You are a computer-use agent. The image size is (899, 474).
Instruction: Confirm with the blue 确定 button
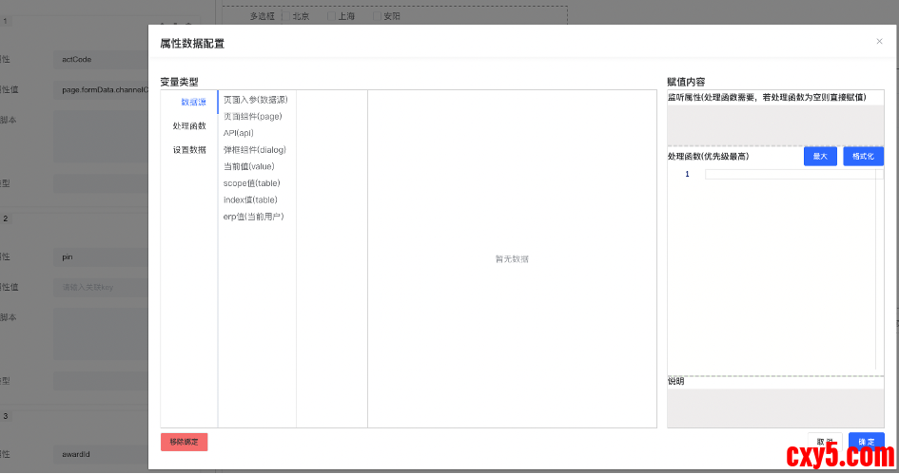coord(866,442)
